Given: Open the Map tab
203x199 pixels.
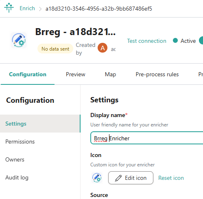Looking at the screenshot, I should tap(110, 74).
